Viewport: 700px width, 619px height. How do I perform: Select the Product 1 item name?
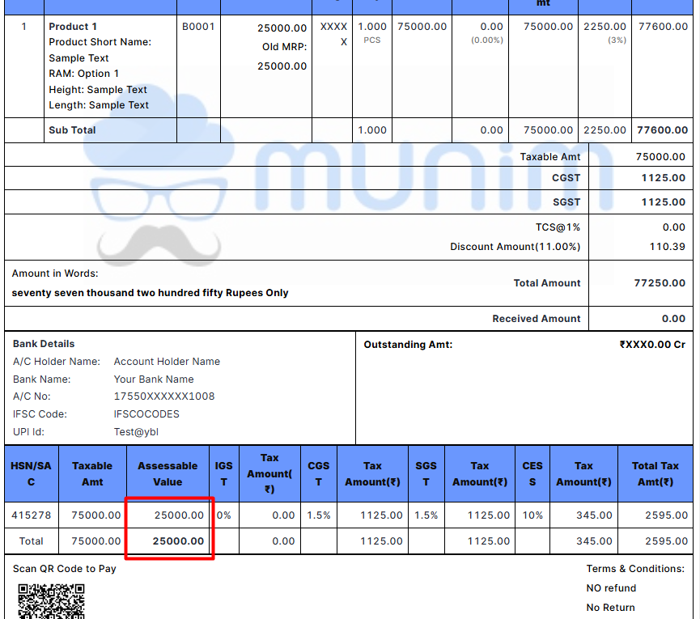[x=73, y=27]
